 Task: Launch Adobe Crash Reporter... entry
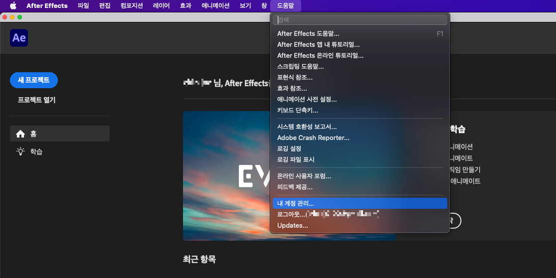[360, 138]
